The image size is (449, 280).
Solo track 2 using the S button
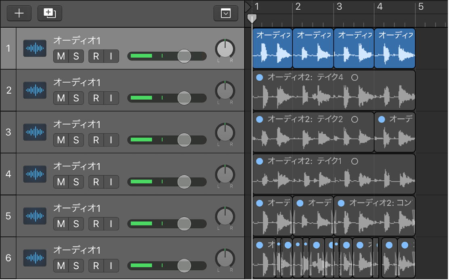(x=76, y=98)
